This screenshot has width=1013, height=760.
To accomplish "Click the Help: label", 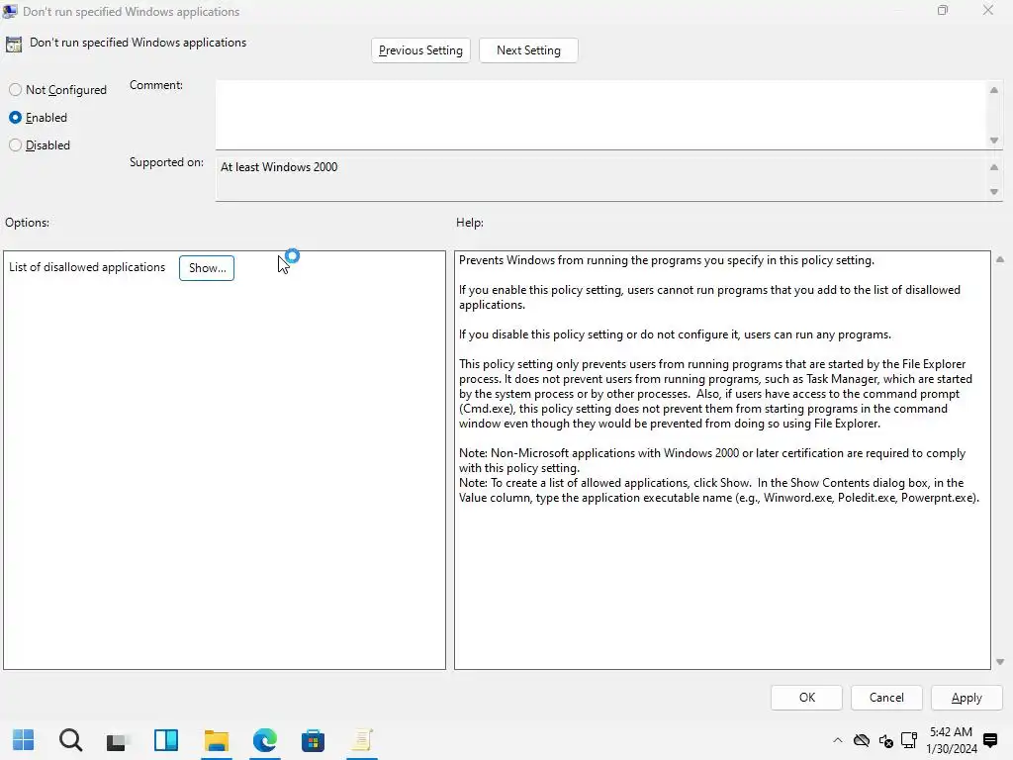I will (x=470, y=223).
